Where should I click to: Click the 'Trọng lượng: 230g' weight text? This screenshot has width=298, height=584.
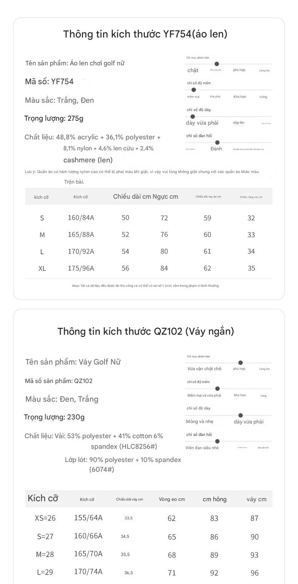54,417
